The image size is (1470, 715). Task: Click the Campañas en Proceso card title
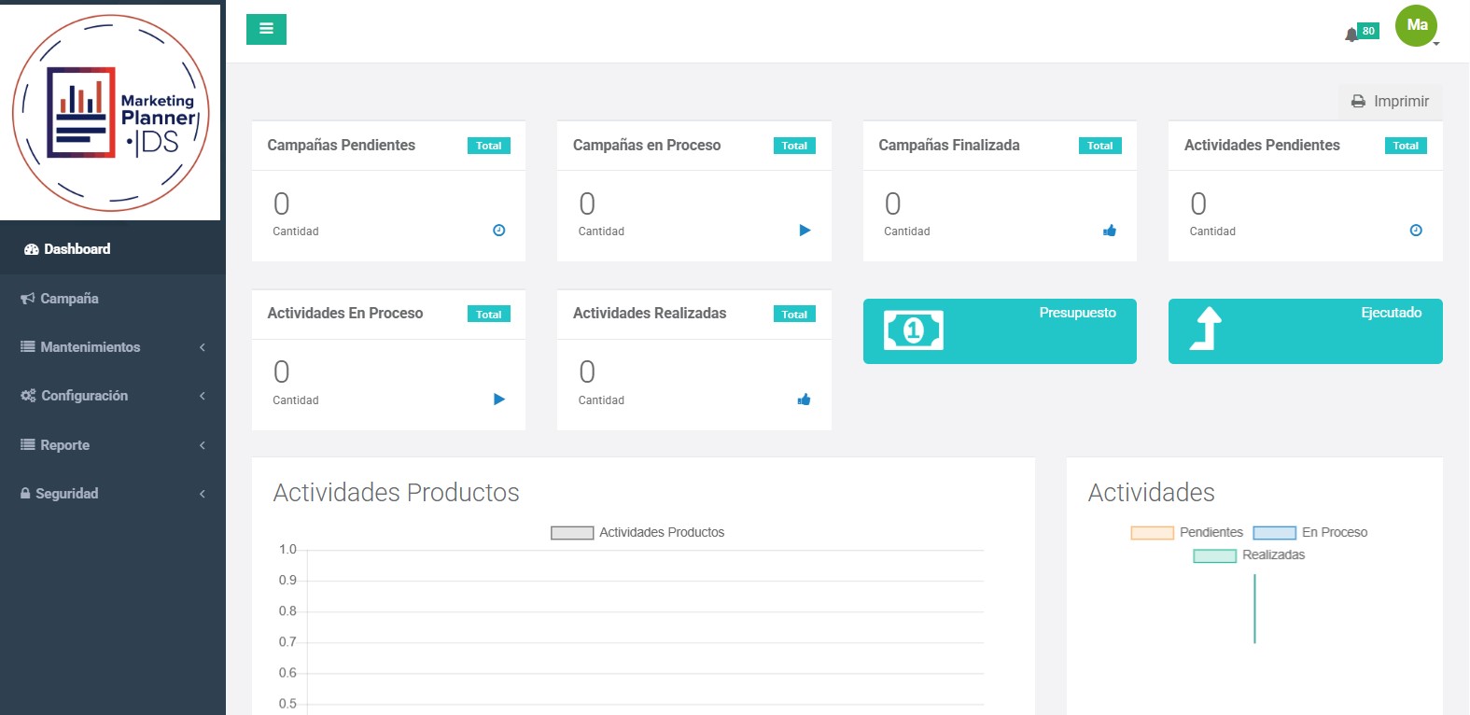point(647,145)
